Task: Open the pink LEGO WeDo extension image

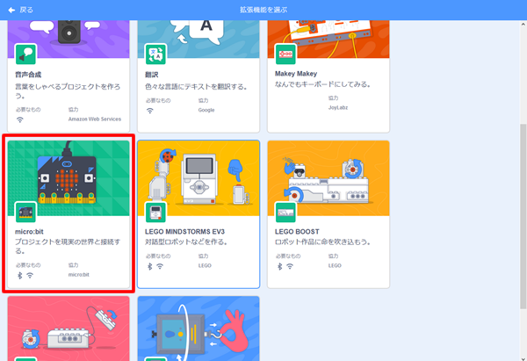Action: click(x=69, y=329)
